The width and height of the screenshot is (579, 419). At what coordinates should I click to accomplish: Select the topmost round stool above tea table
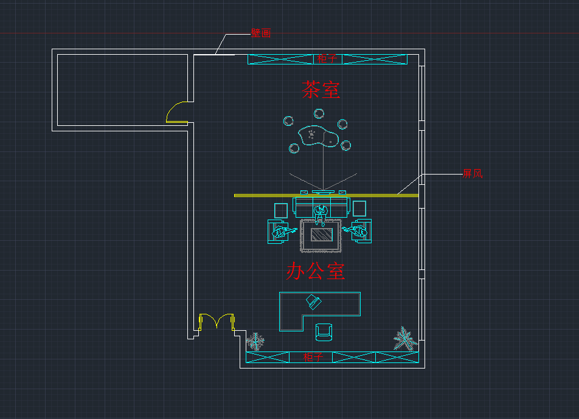click(319, 114)
